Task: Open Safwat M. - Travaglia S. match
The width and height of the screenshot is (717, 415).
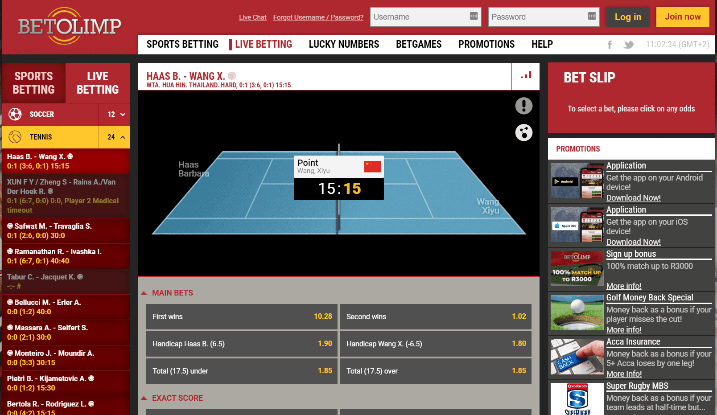Action: click(66, 231)
